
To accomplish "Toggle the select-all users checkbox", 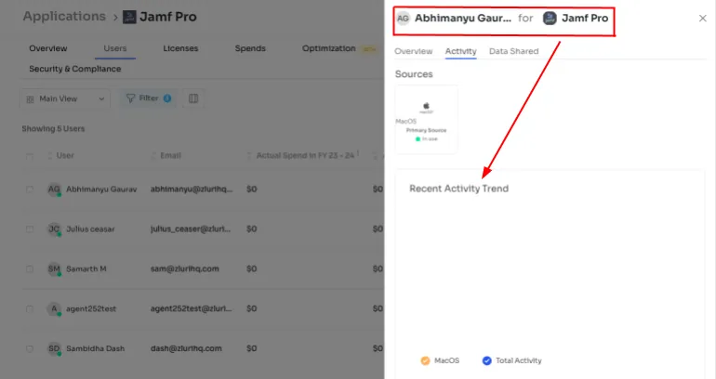I will click(x=30, y=156).
